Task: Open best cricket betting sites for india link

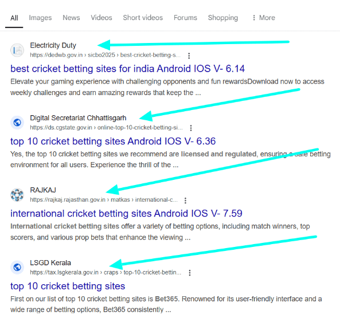Action: click(127, 69)
